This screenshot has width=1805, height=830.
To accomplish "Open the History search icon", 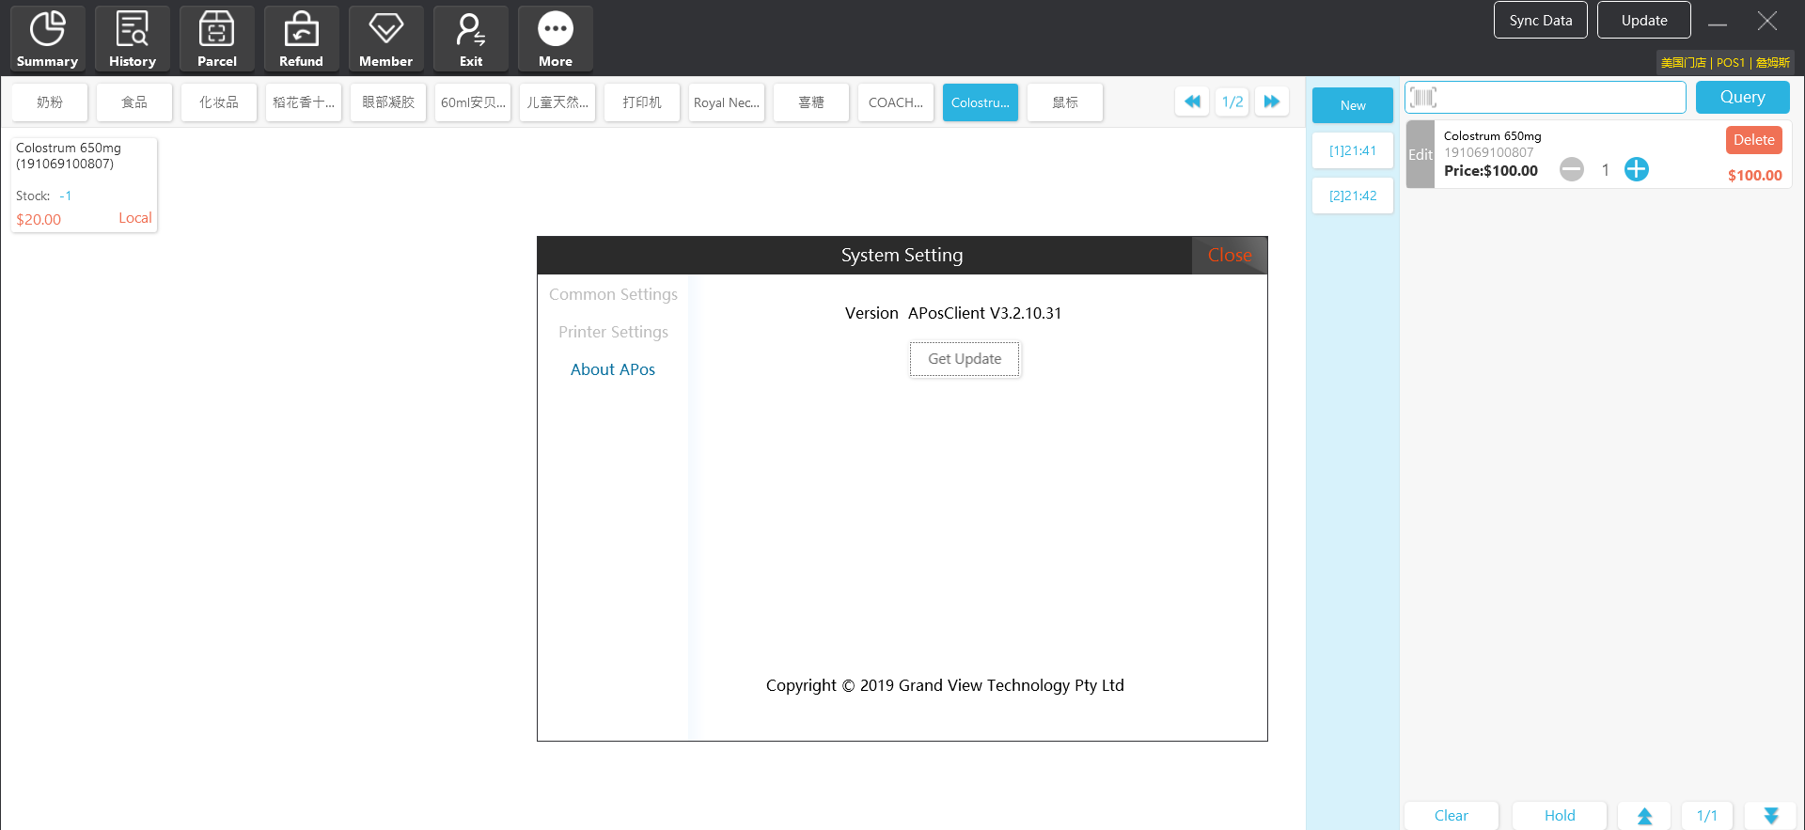I will point(132,30).
